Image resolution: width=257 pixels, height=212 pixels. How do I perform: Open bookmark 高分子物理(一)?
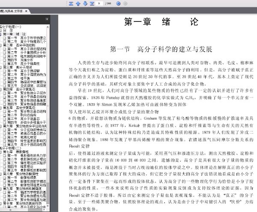10,27
